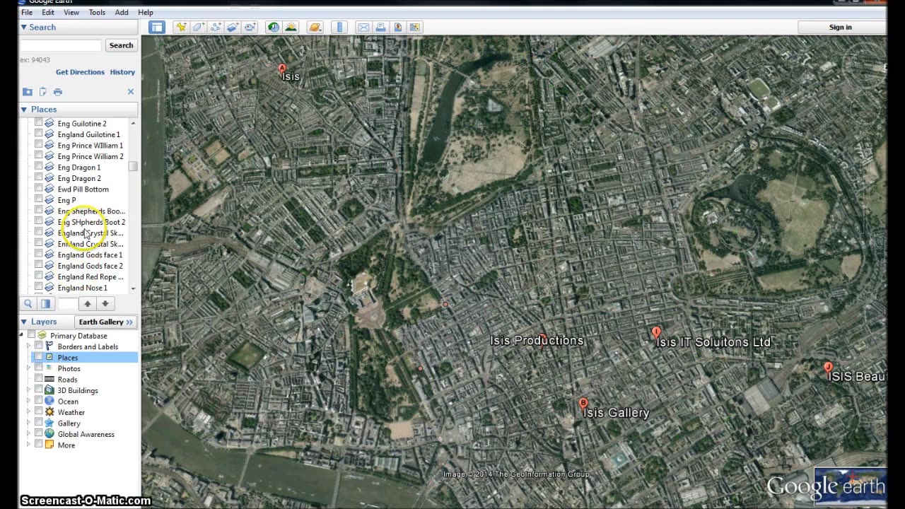The width and height of the screenshot is (905, 509).
Task: Record a tour with camera icon
Action: pos(250,27)
